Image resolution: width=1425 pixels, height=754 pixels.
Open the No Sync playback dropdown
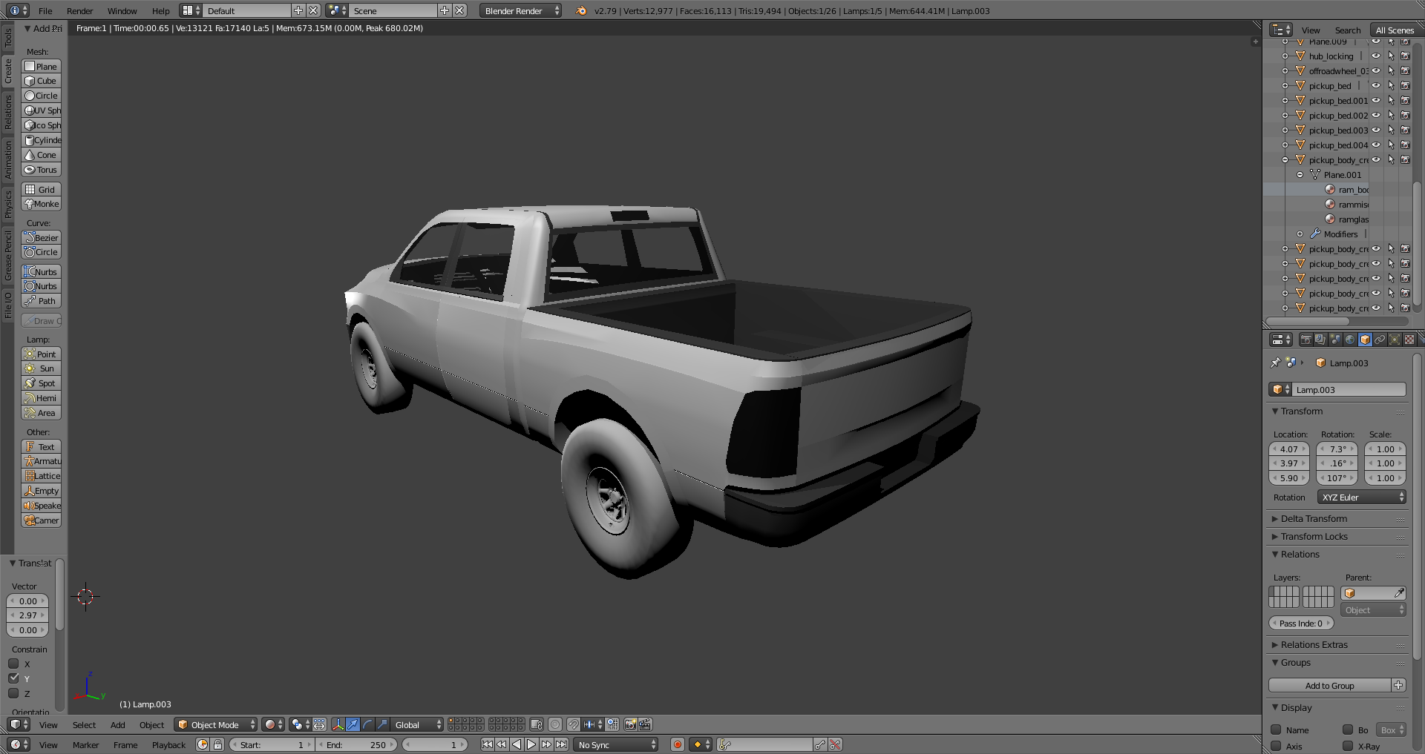617,744
